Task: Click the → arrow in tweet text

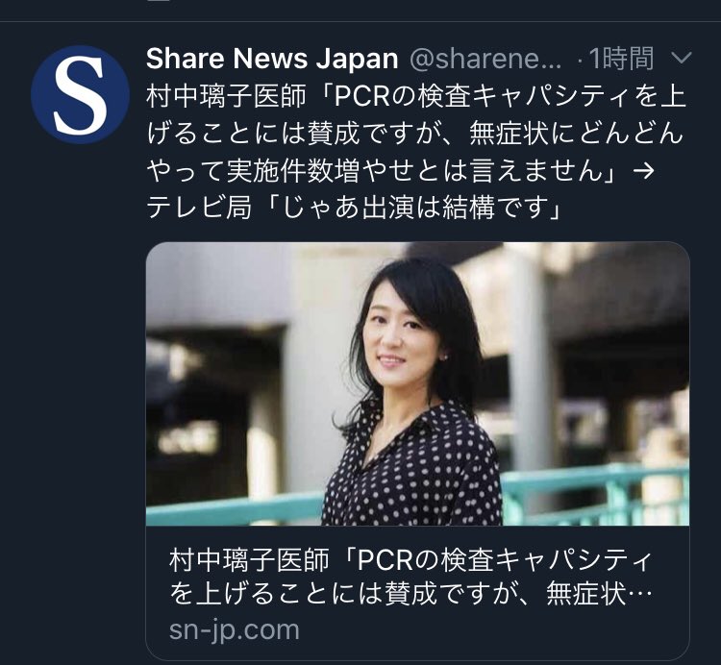Action: click(643, 171)
